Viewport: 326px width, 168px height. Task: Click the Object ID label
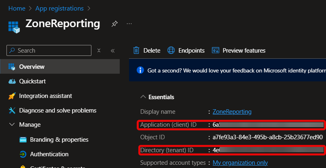[152, 137]
